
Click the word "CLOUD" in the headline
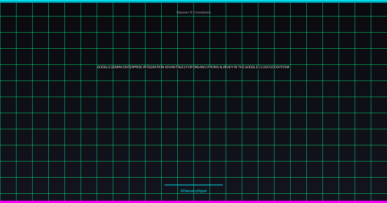tap(264, 67)
